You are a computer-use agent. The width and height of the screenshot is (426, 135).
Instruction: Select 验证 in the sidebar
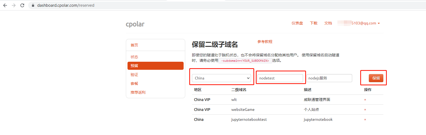coord(134,75)
